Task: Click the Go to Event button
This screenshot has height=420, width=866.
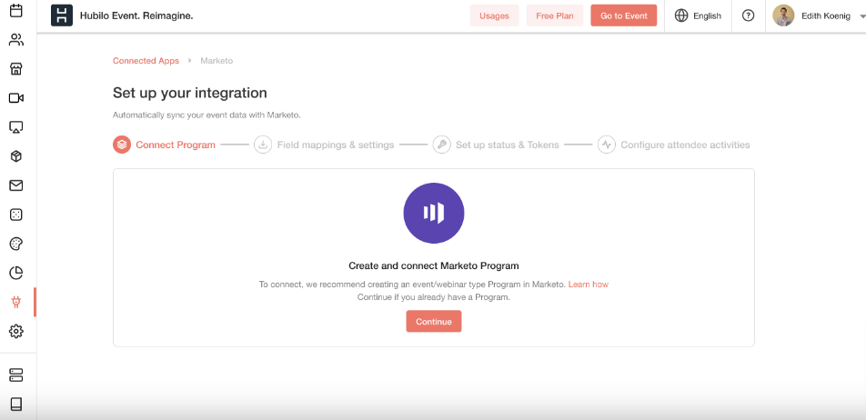Action: (623, 15)
